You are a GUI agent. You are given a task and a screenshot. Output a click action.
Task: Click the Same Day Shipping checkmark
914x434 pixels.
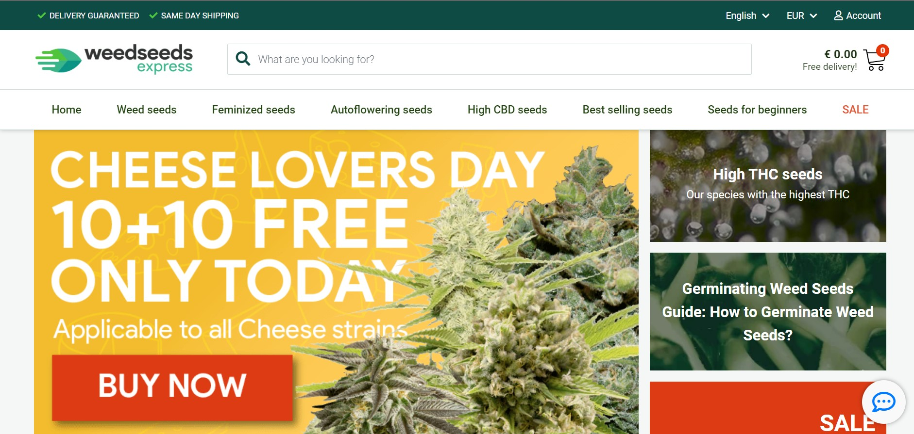coord(153,16)
